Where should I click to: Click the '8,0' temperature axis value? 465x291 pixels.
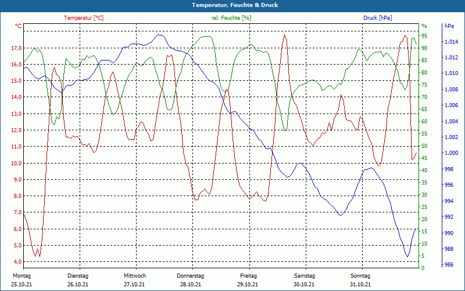(x=18, y=196)
